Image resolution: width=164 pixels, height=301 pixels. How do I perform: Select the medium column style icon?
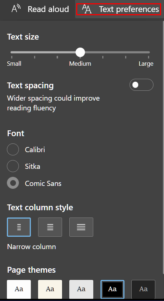click(50, 227)
